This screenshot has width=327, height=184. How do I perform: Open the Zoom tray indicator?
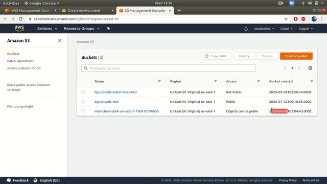tap(292, 3)
